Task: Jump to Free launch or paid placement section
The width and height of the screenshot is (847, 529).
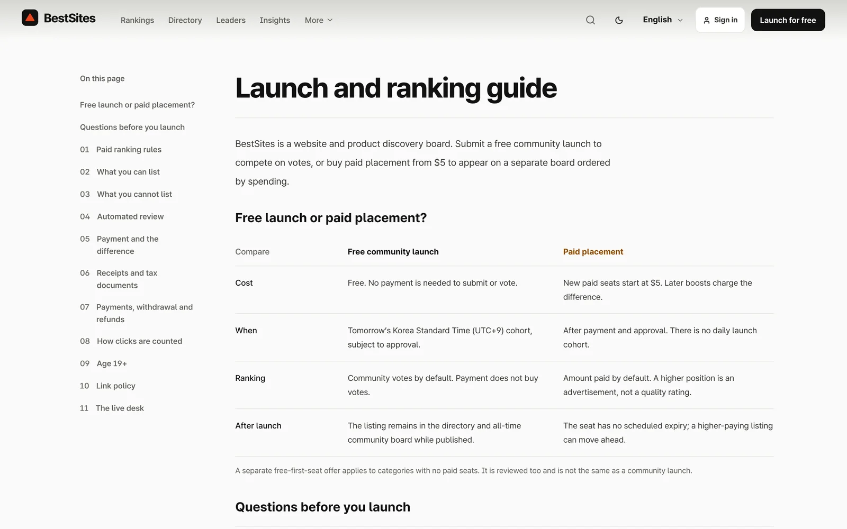Action: (137, 105)
